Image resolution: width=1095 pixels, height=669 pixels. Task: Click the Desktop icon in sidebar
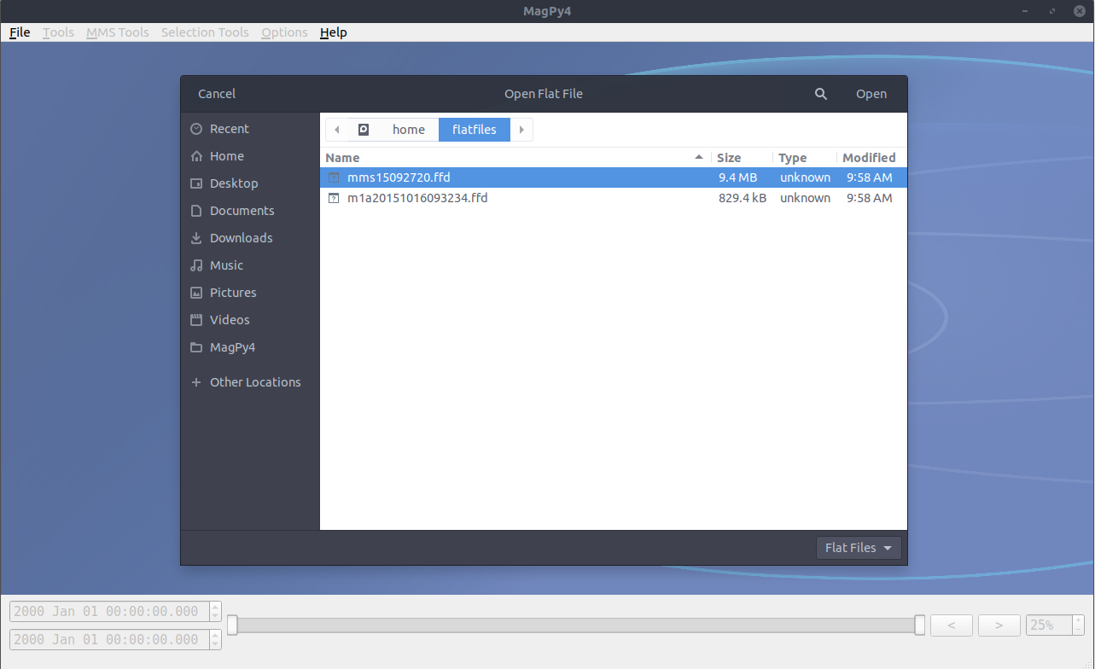(196, 183)
